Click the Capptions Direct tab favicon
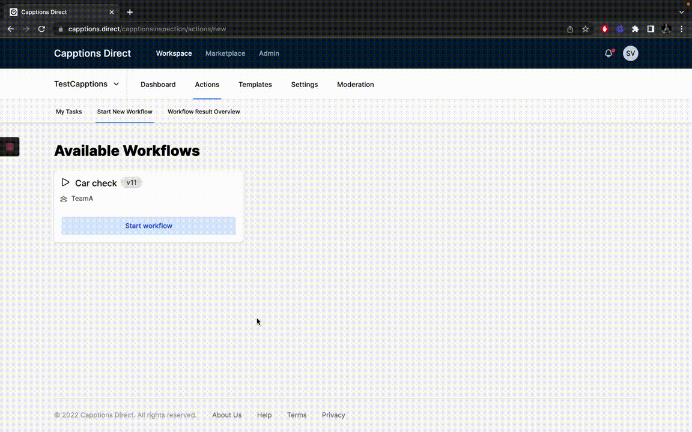This screenshot has width=692, height=432. coord(14,13)
